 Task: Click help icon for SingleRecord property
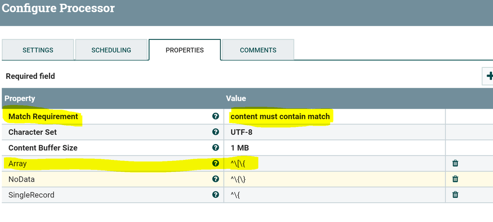pyautogui.click(x=215, y=195)
